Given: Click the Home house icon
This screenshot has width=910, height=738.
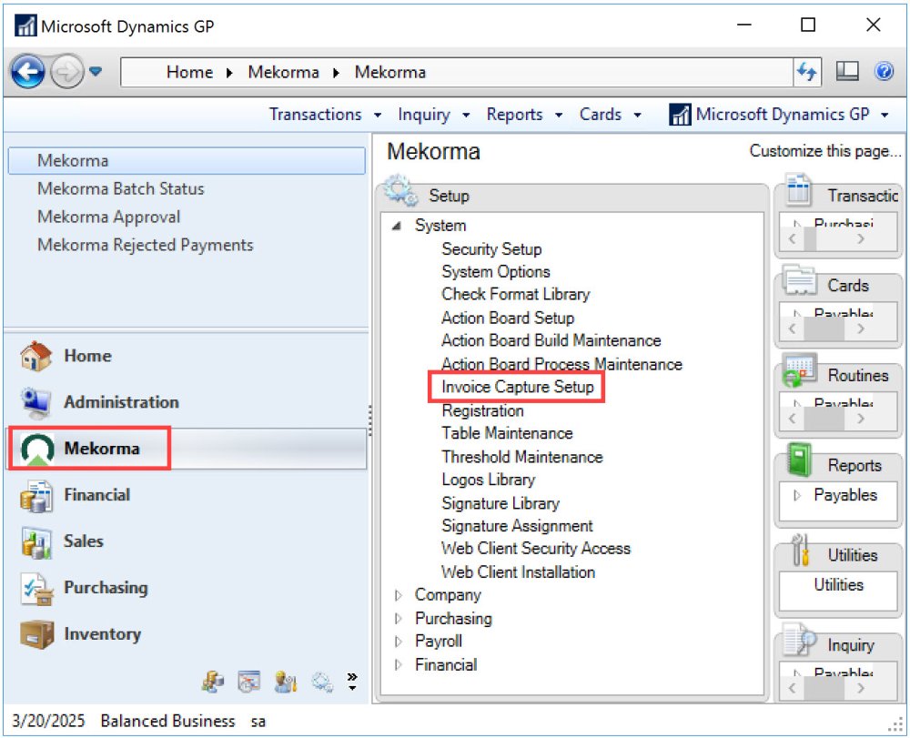Looking at the screenshot, I should click(x=36, y=356).
